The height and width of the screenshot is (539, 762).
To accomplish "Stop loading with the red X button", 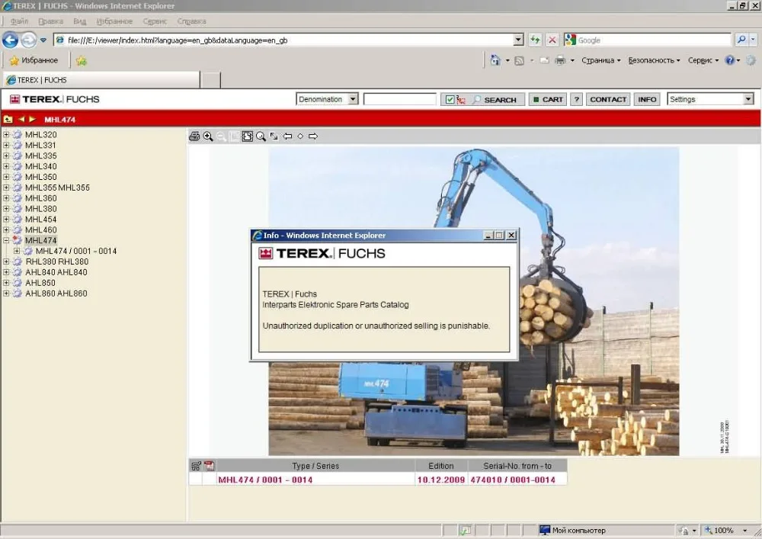I will [x=552, y=40].
